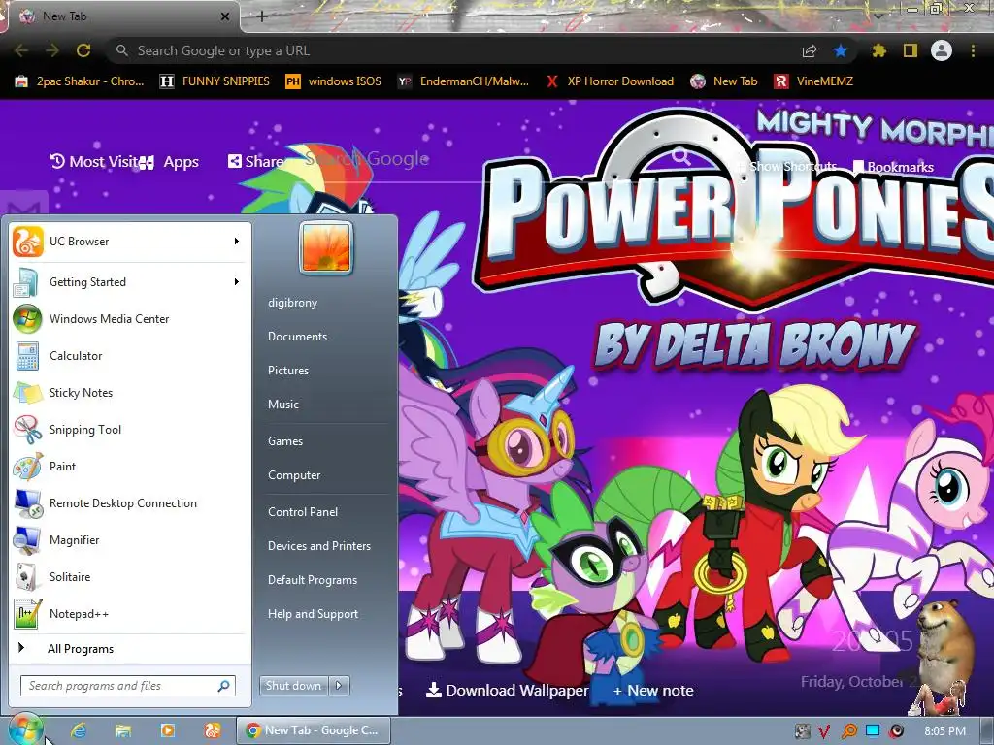This screenshot has height=745, width=994.
Task: Open Default Programs
Action: point(313,580)
